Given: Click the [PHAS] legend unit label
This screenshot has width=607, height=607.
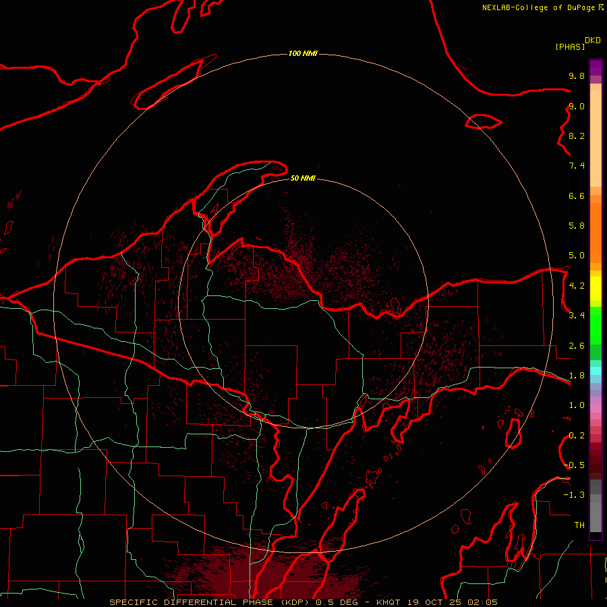Looking at the screenshot, I should click(570, 47).
